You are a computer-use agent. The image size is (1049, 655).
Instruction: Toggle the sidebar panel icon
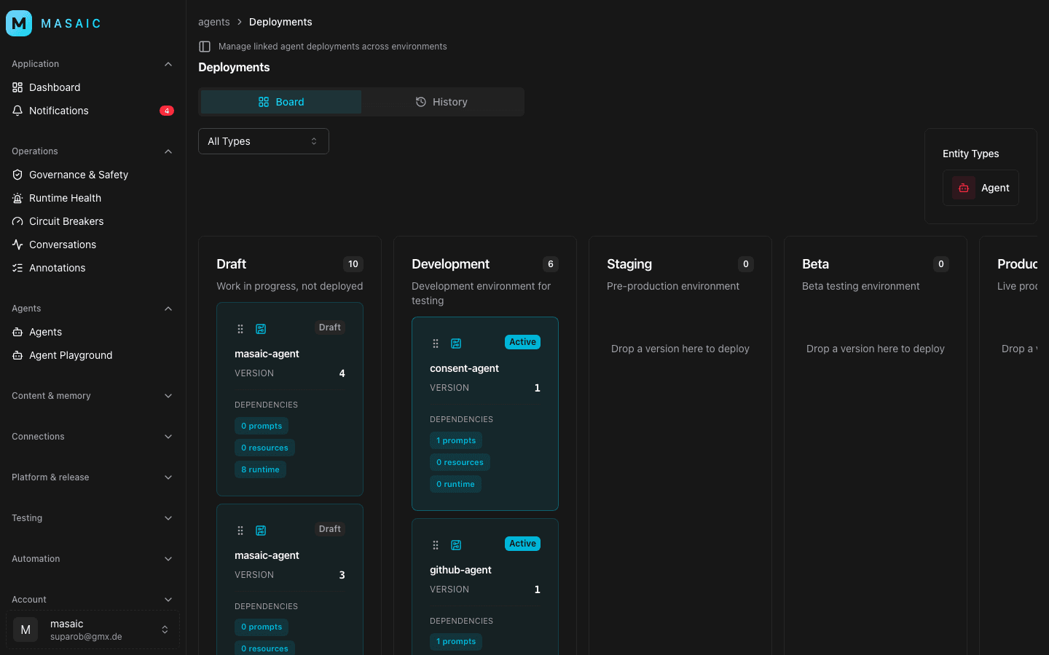[205, 47]
